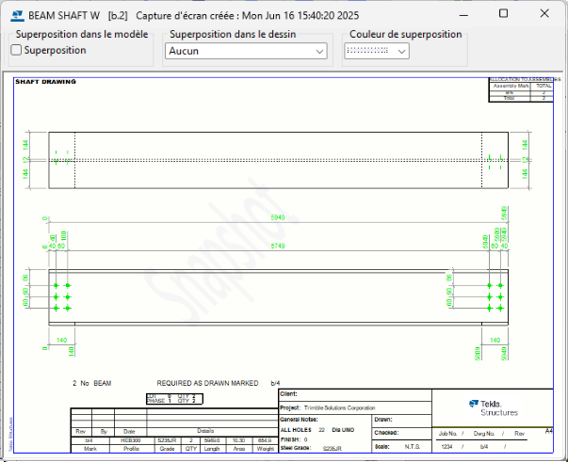
Task: Click the Project: Trimble Solutions Corporation field
Action: (355, 407)
